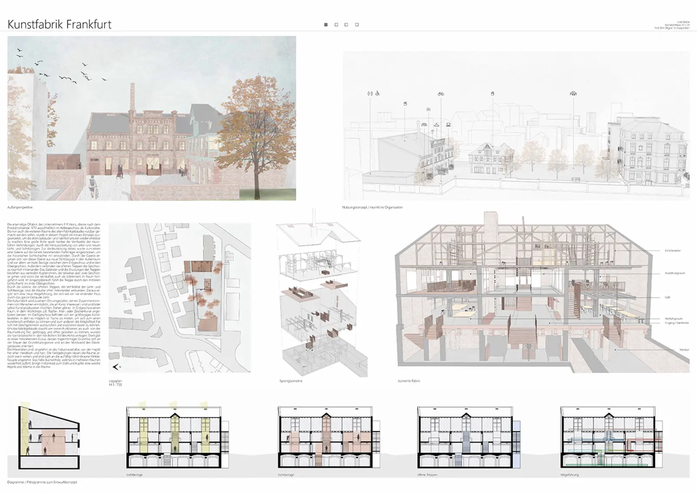The image size is (697, 493).
Task: Select the first filled page indicator square
Action: 326,25
